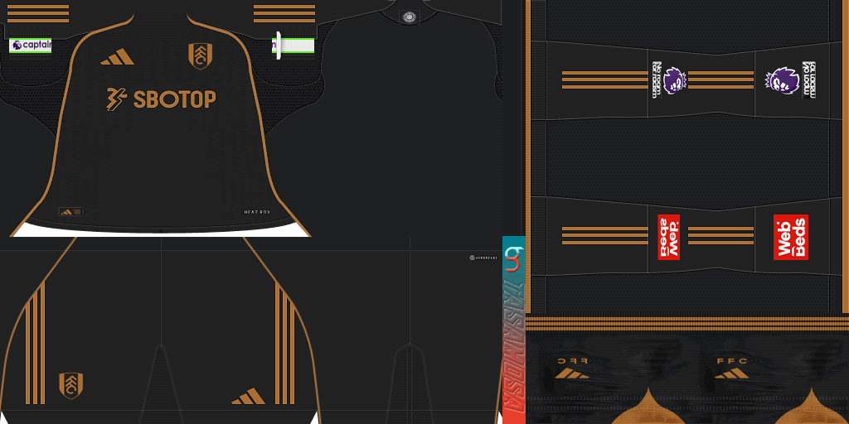
Task: Click the left Premier League lion badge
Action: click(x=667, y=81)
